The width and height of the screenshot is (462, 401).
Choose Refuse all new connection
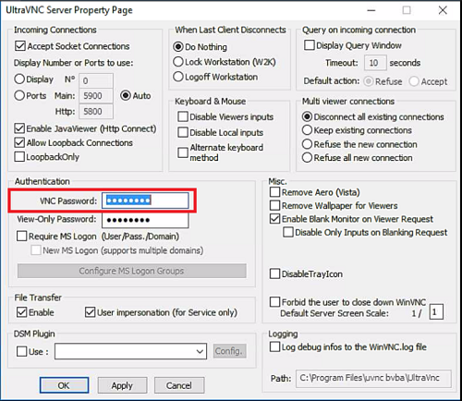tap(307, 157)
